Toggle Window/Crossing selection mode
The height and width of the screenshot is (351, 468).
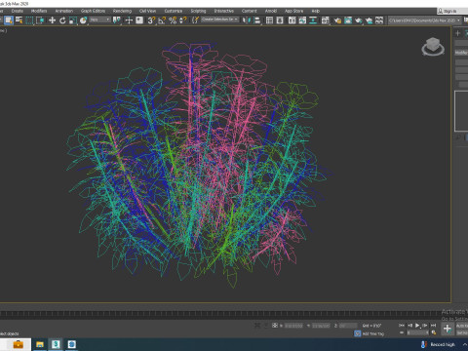pyautogui.click(x=40, y=20)
